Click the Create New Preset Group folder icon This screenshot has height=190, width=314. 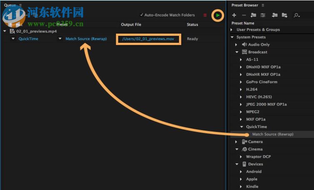coord(253,15)
